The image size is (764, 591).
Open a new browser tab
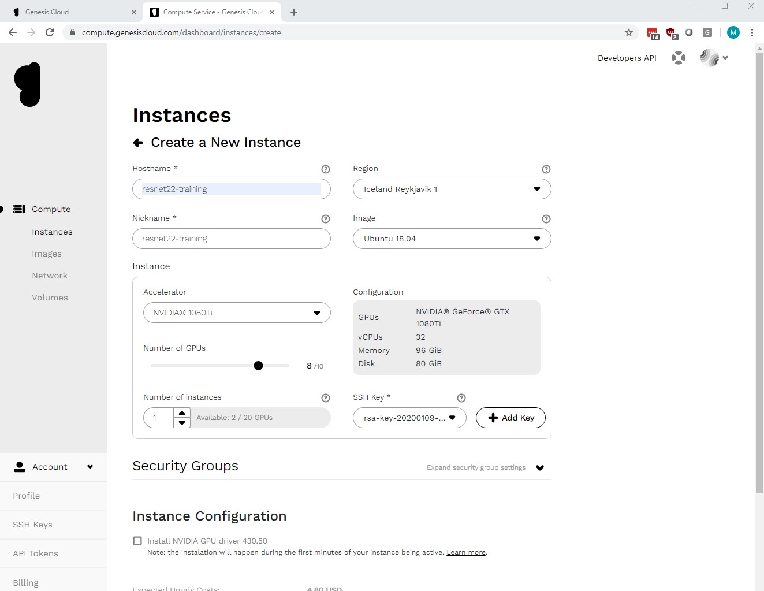pos(294,12)
